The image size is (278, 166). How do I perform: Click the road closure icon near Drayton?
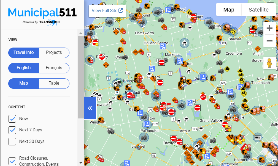(x=174, y=139)
